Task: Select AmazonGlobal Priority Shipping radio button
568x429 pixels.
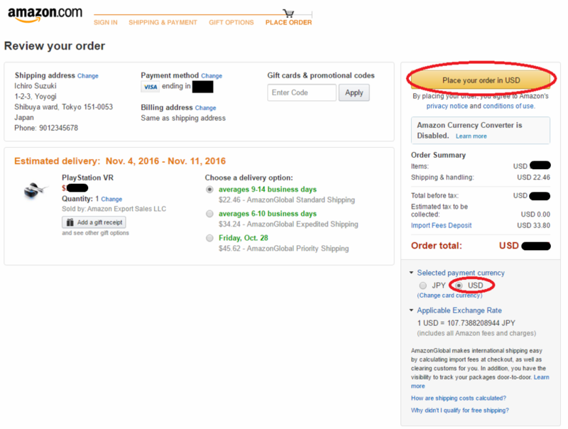Action: pos(209,238)
